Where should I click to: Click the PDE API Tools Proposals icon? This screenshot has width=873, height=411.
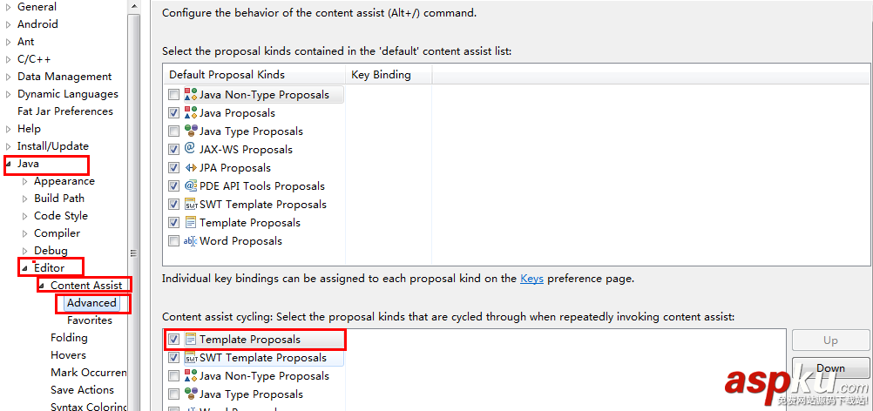pos(191,186)
